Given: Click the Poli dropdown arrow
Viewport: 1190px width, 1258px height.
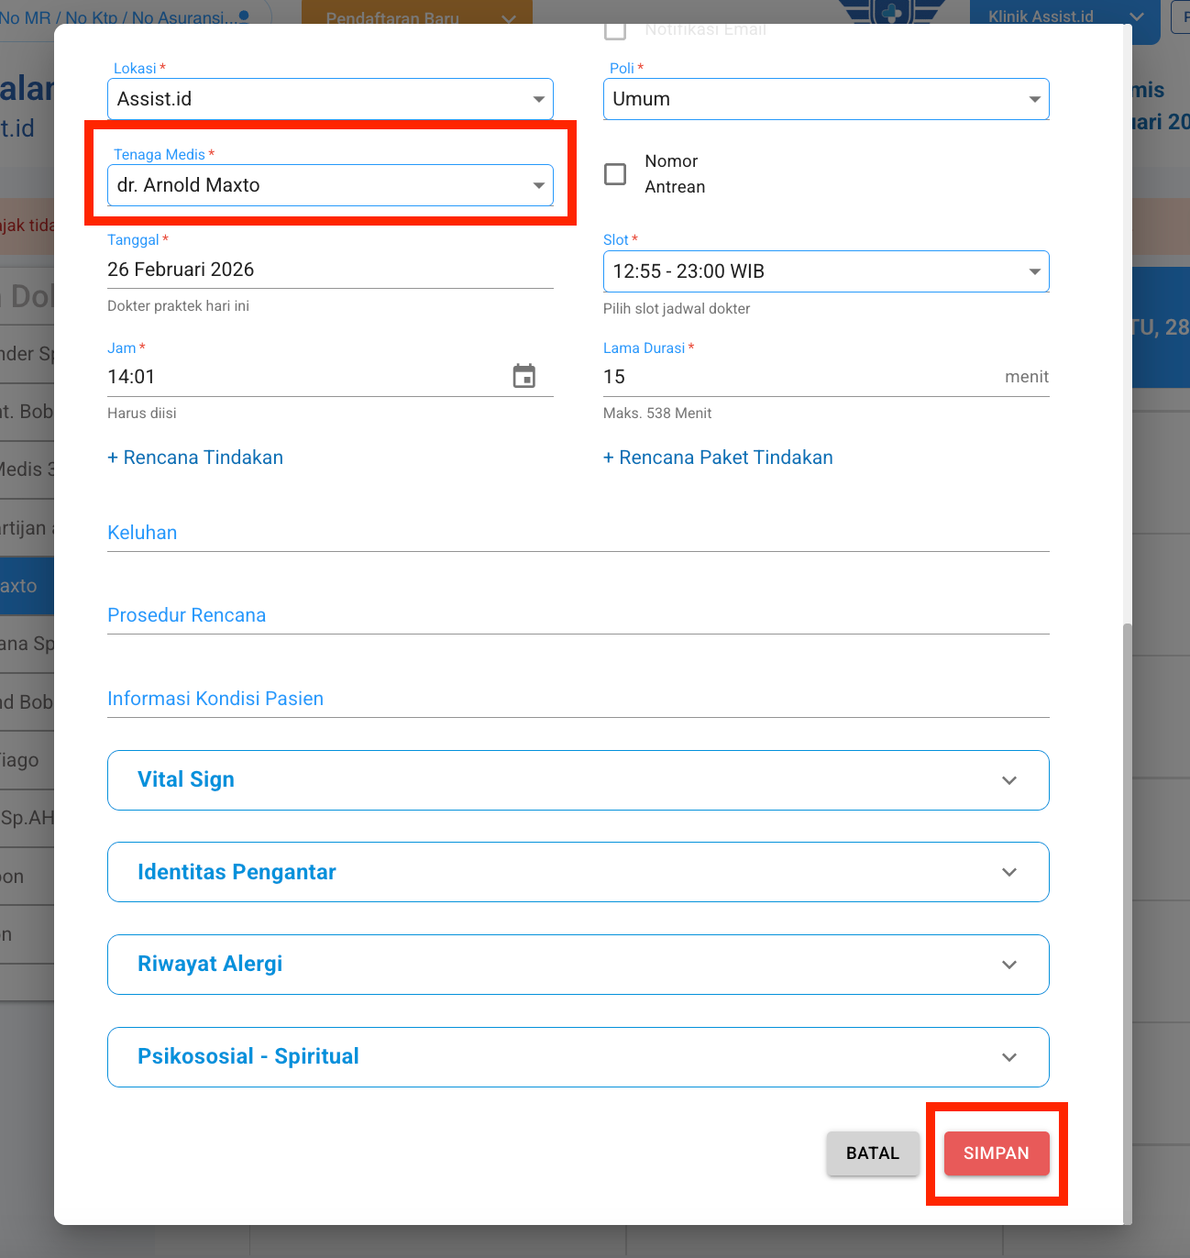Looking at the screenshot, I should click(x=1034, y=99).
